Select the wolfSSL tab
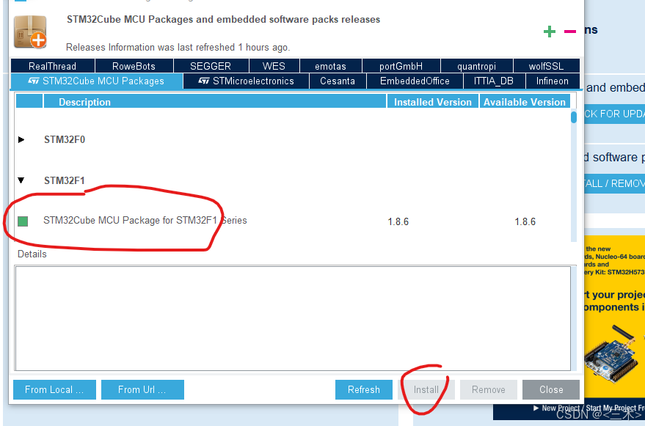This screenshot has width=645, height=426. tap(546, 66)
